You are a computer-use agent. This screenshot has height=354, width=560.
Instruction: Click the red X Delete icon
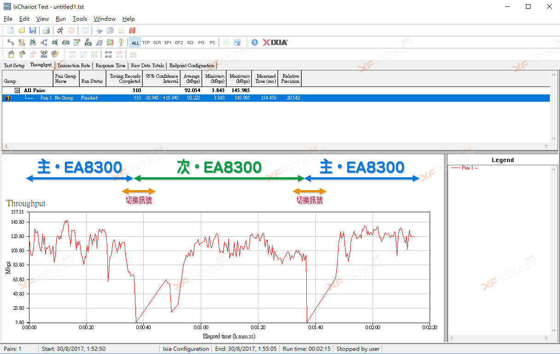132,30
